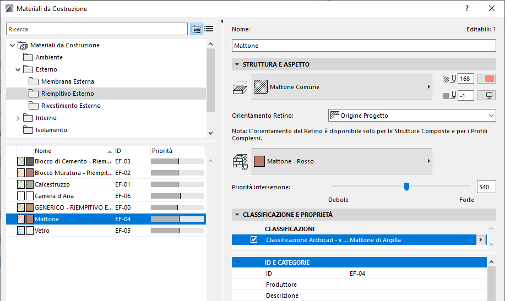Click the Calcestruzzo row fill preview icon
The image size is (505, 301).
click(x=21, y=184)
